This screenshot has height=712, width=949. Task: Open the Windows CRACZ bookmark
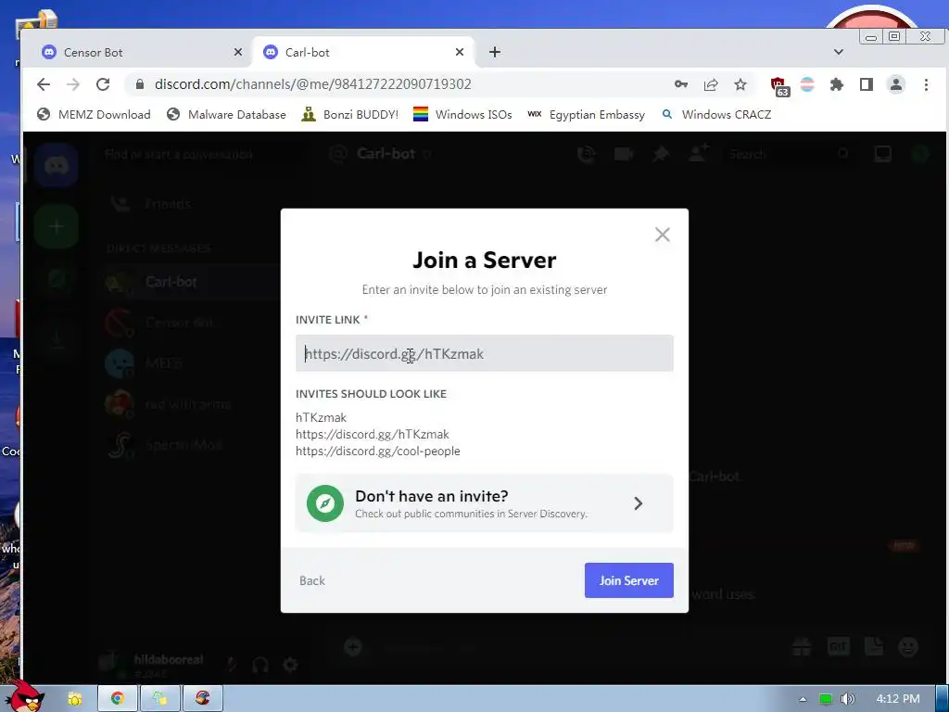click(716, 114)
